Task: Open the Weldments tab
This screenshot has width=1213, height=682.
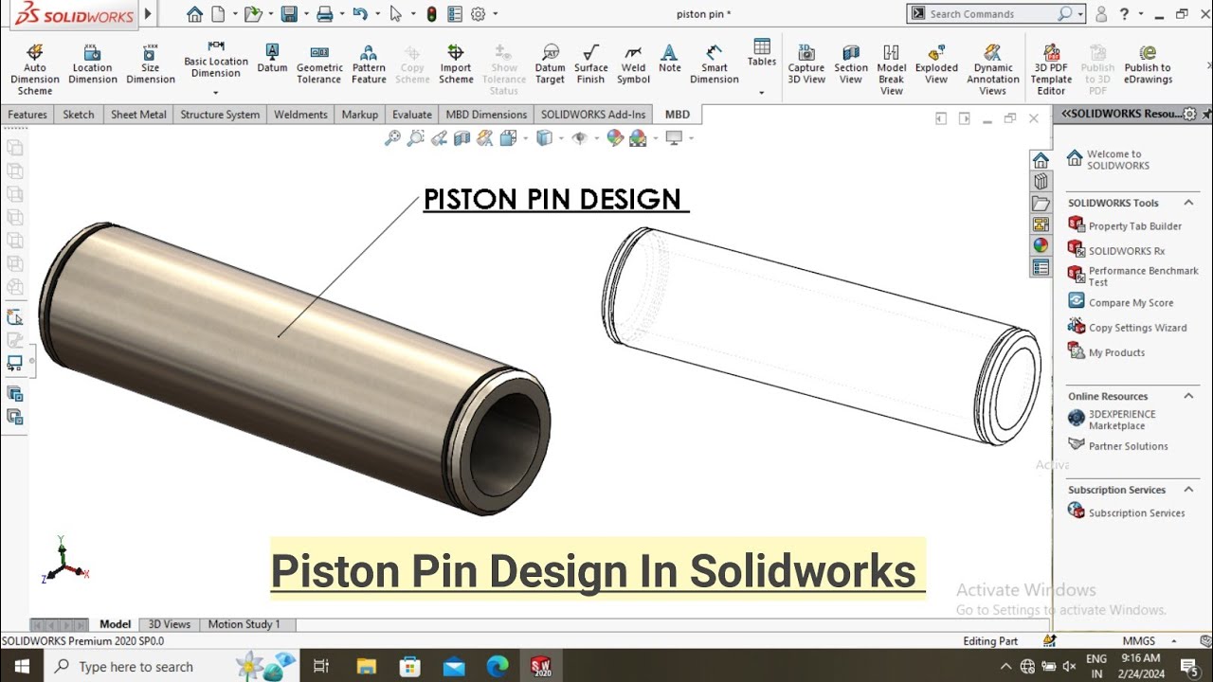Action: click(x=300, y=115)
